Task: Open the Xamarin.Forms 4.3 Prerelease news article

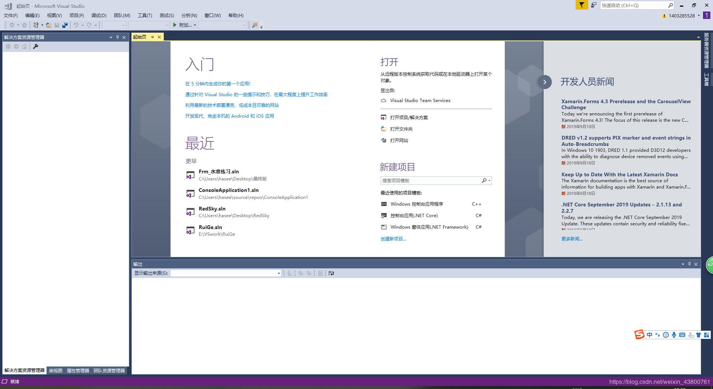Action: click(626, 104)
